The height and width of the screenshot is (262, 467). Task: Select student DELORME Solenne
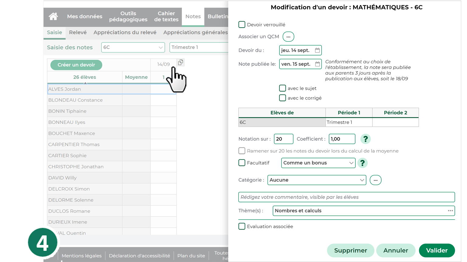pyautogui.click(x=85, y=200)
